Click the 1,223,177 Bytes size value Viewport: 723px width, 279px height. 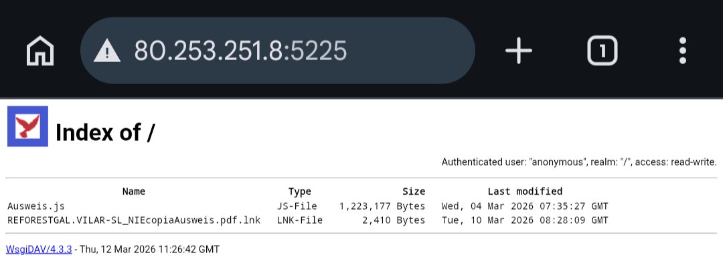pos(382,206)
